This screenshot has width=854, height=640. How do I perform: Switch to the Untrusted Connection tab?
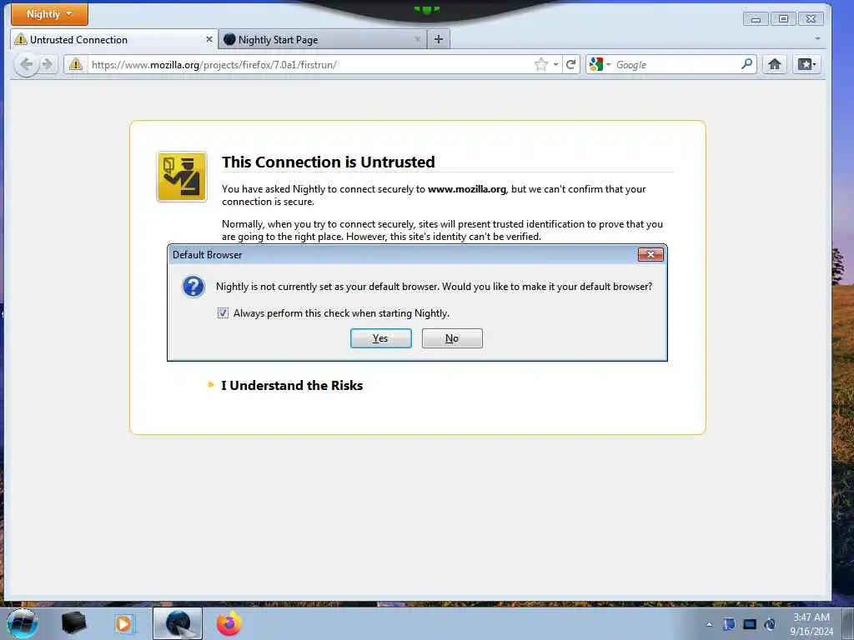point(113,40)
